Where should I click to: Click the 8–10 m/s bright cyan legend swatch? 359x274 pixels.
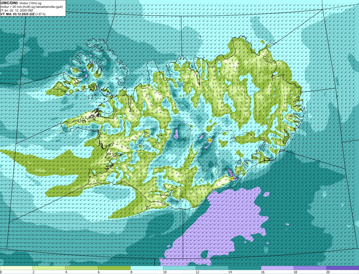[x=147, y=268]
